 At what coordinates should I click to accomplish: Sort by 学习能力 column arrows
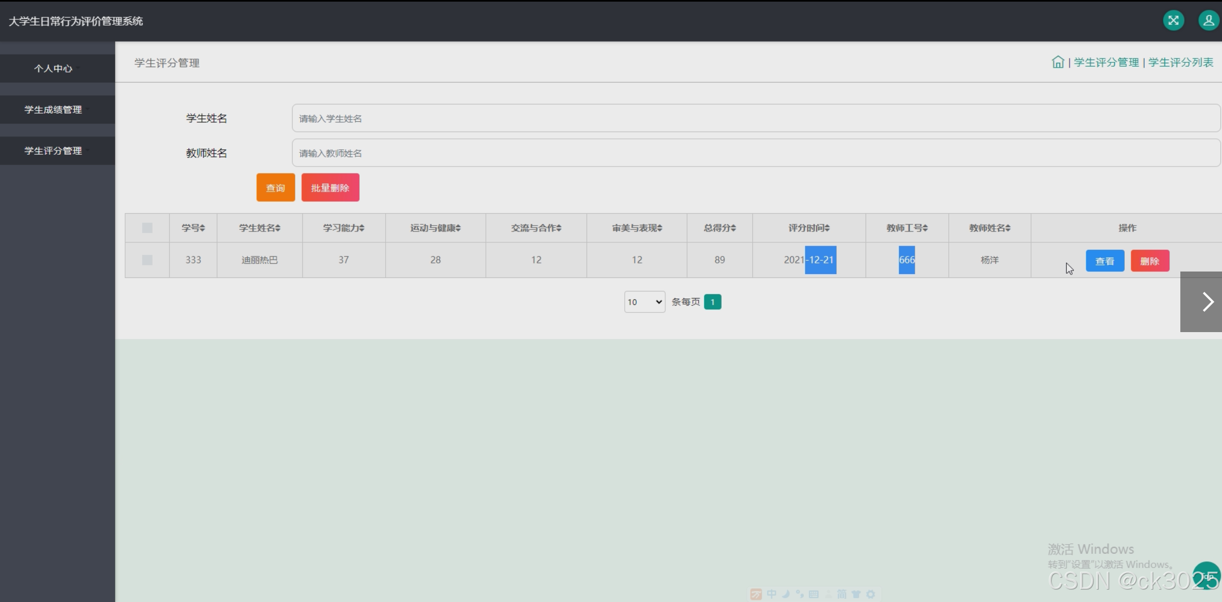[362, 228]
